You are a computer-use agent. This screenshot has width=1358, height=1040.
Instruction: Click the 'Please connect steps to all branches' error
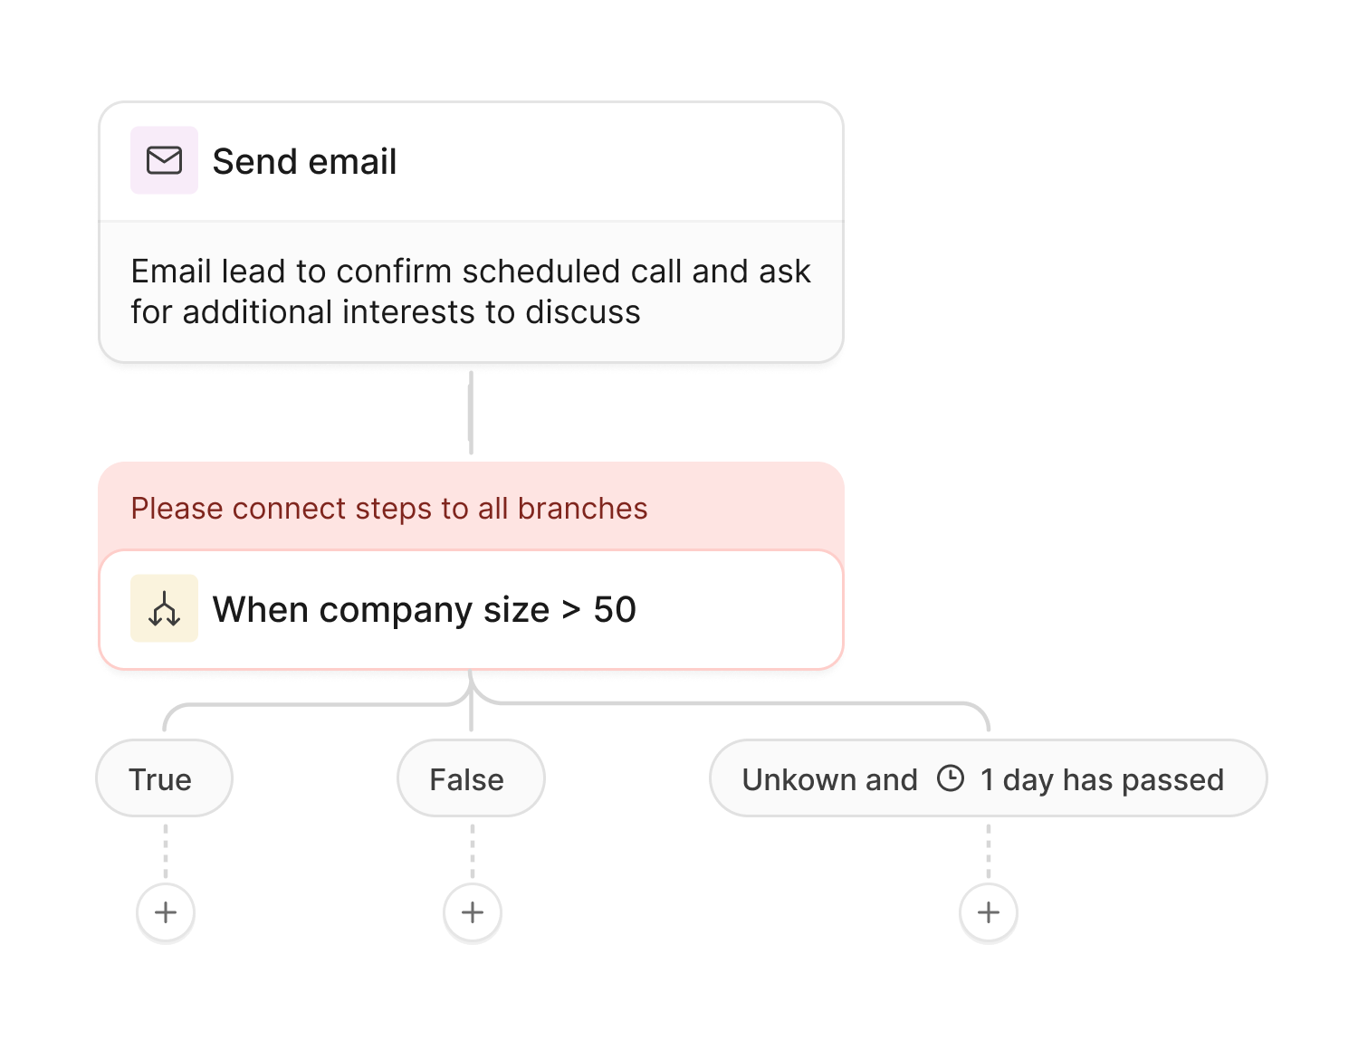point(389,509)
